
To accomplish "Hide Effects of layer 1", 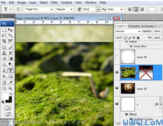I will [126, 114].
